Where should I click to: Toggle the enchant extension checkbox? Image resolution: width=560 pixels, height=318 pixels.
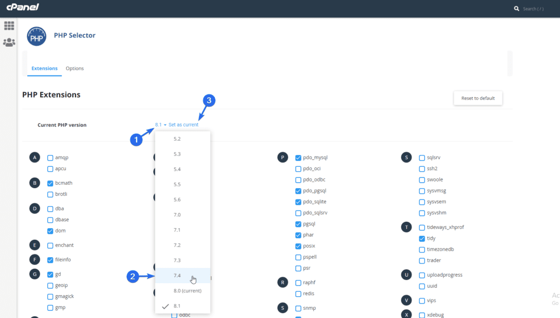pyautogui.click(x=51, y=246)
